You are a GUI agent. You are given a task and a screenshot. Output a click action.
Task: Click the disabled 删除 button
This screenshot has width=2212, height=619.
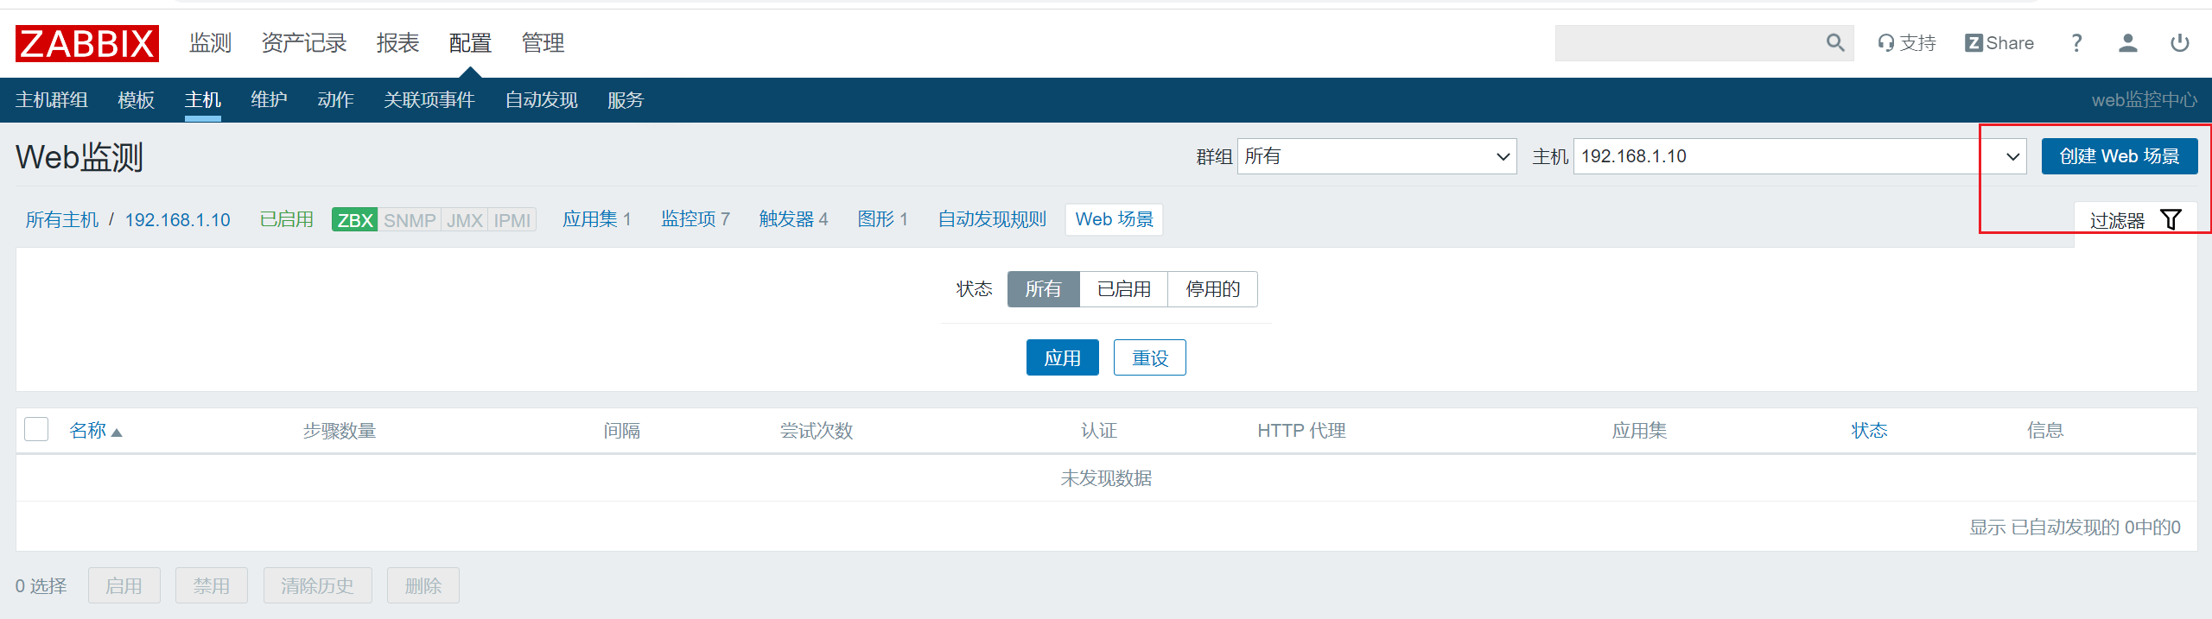click(x=423, y=585)
